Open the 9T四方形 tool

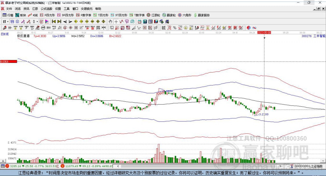(x=119, y=15)
